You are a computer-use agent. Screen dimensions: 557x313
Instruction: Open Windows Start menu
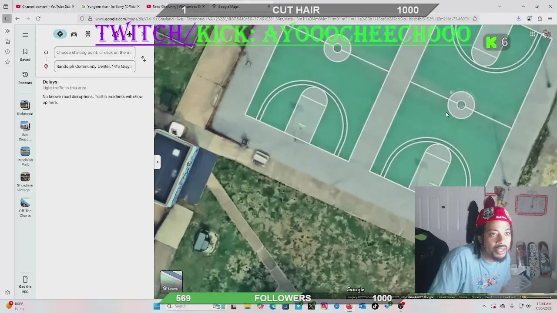[157, 306]
